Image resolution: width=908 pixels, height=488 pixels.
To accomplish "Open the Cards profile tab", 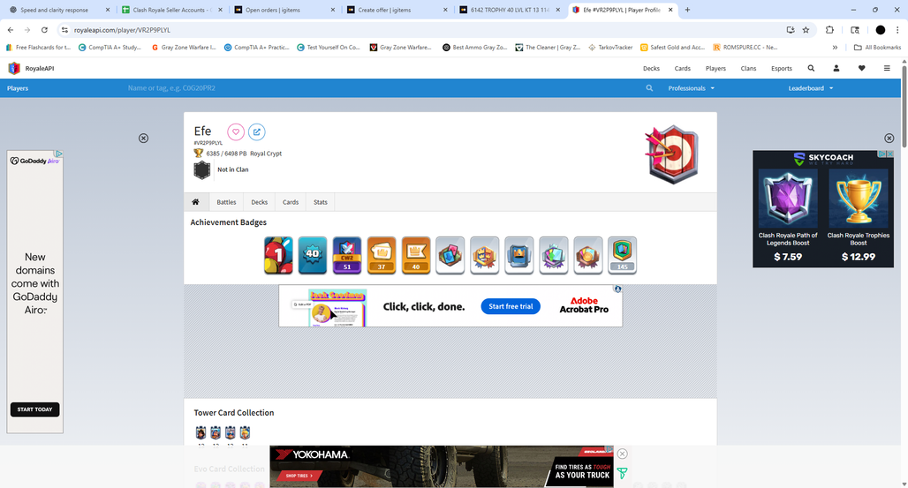I will (x=291, y=202).
